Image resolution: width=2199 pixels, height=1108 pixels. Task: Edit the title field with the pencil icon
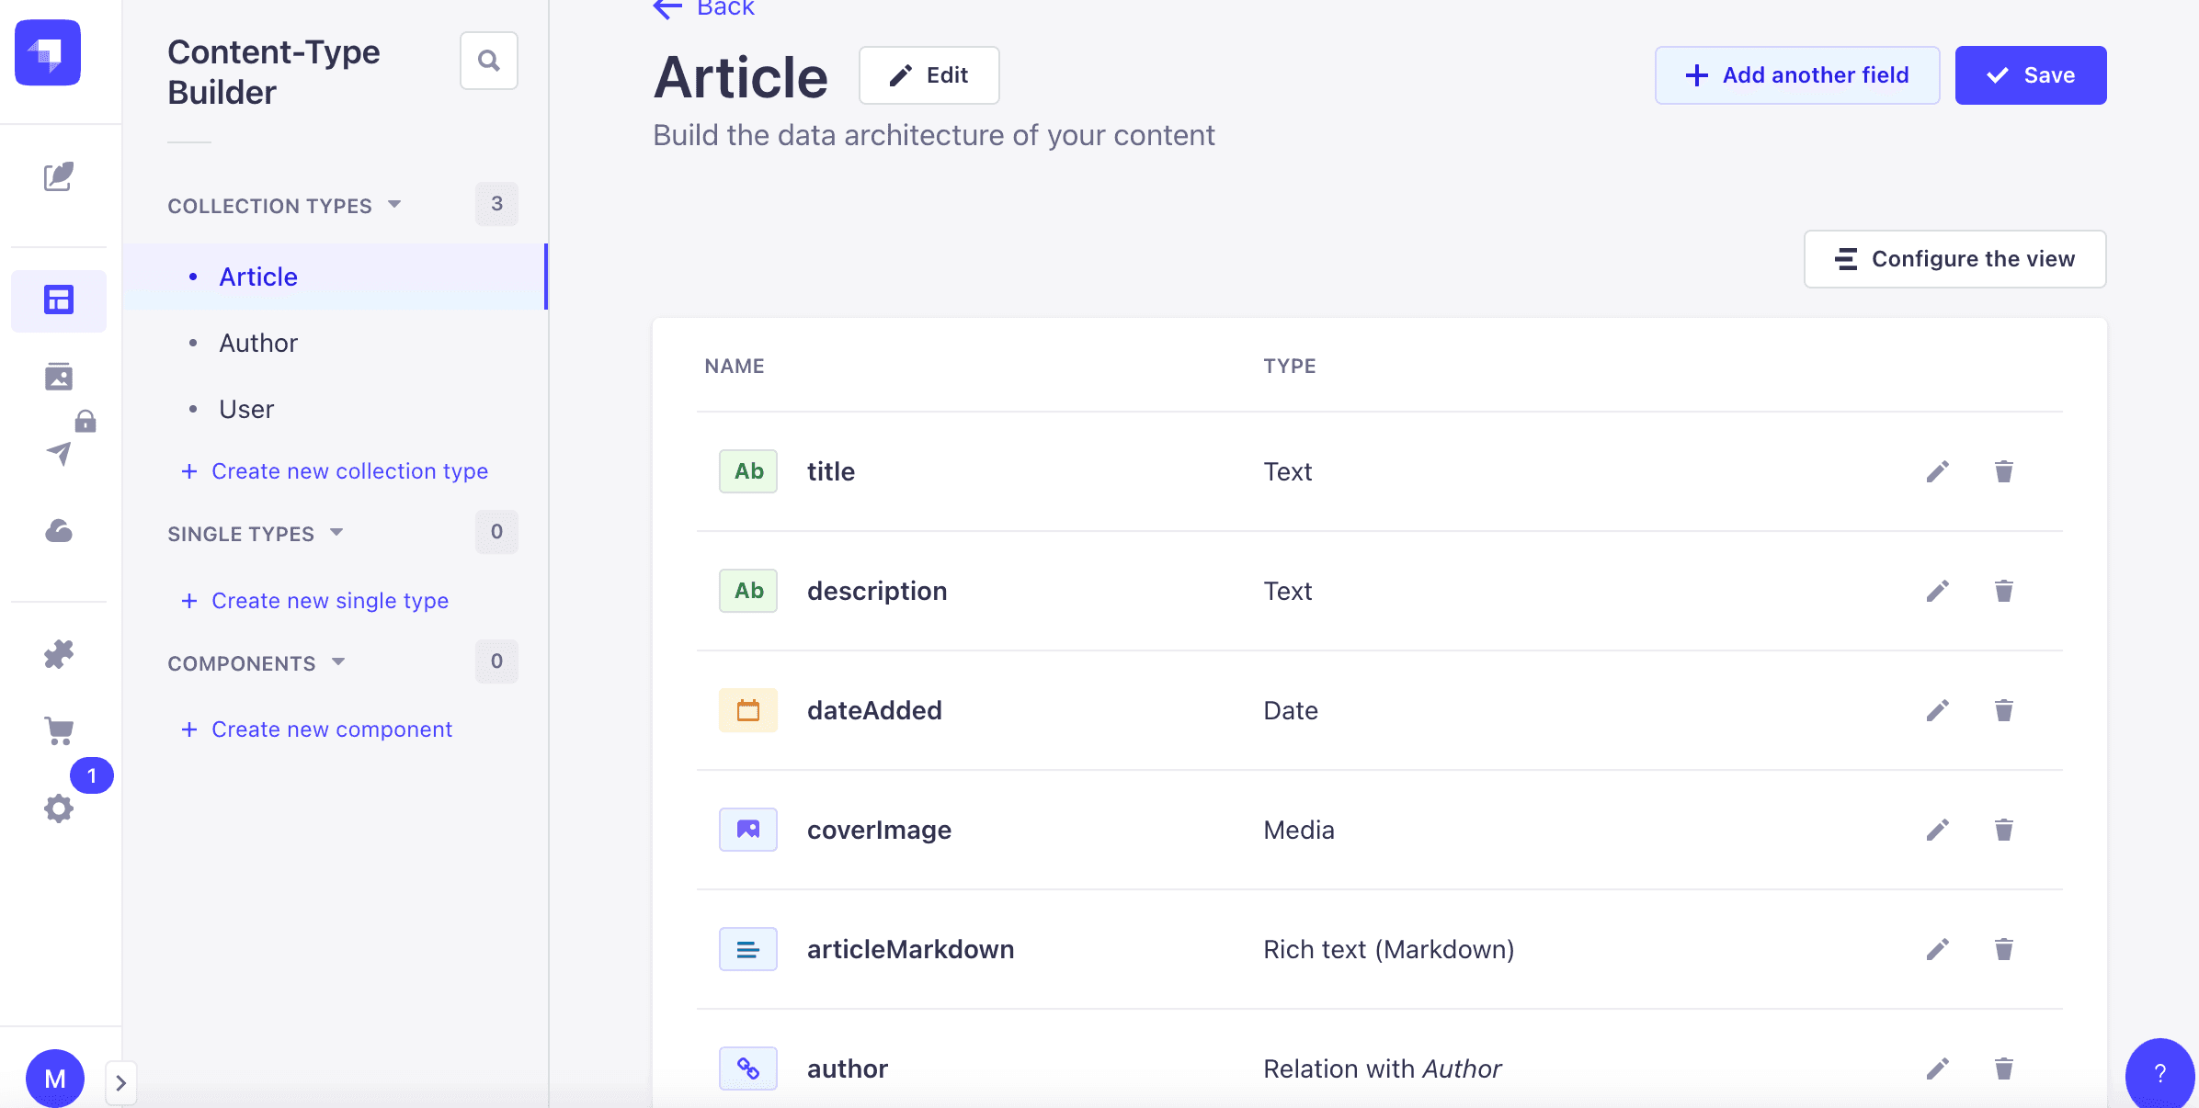[x=1938, y=471]
